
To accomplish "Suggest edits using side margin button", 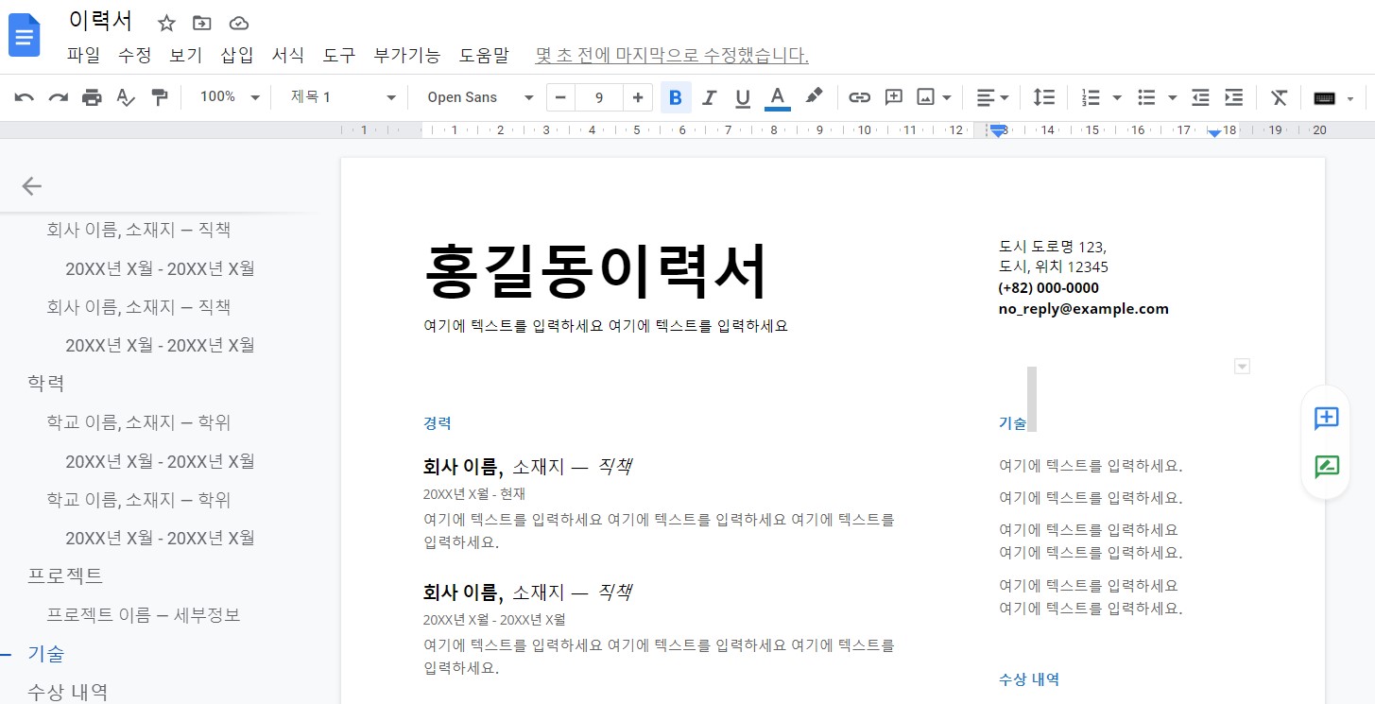I will [1327, 467].
